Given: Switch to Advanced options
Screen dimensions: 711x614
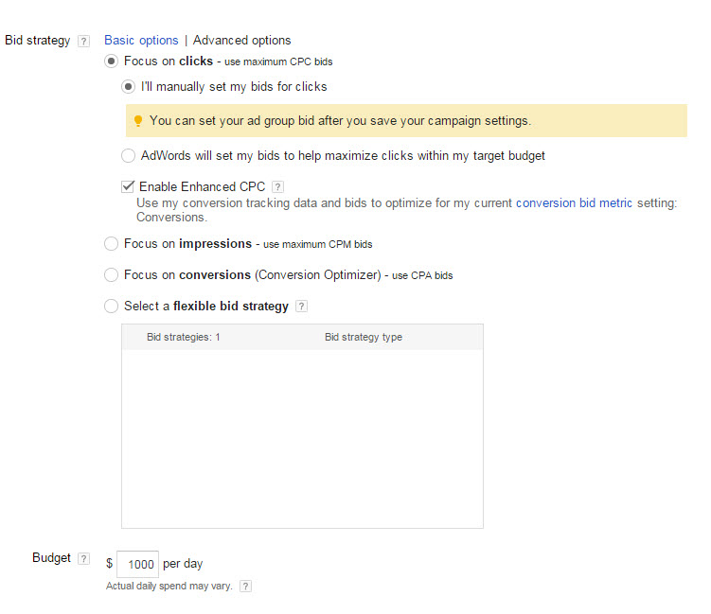Looking at the screenshot, I should coord(242,41).
